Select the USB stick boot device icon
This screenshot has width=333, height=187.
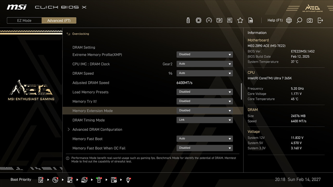pyautogui.click(x=128, y=180)
